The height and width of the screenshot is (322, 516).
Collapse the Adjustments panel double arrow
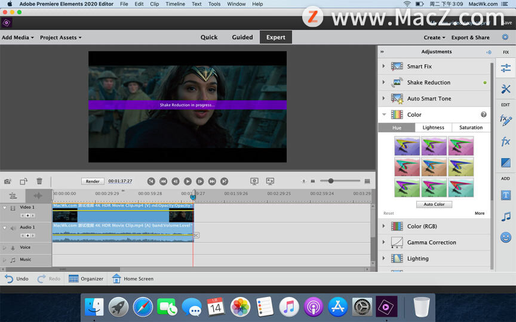tap(382, 52)
